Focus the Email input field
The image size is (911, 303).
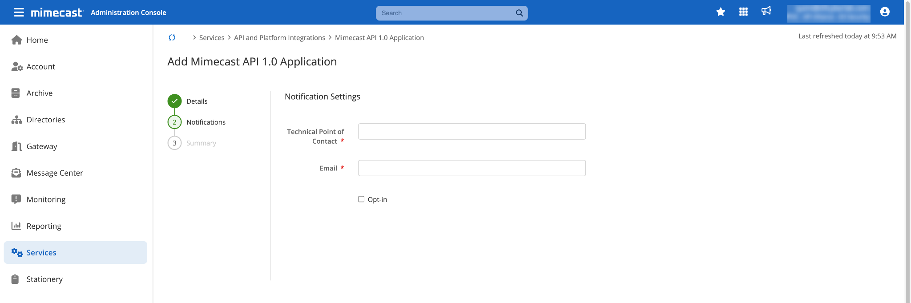(472, 168)
